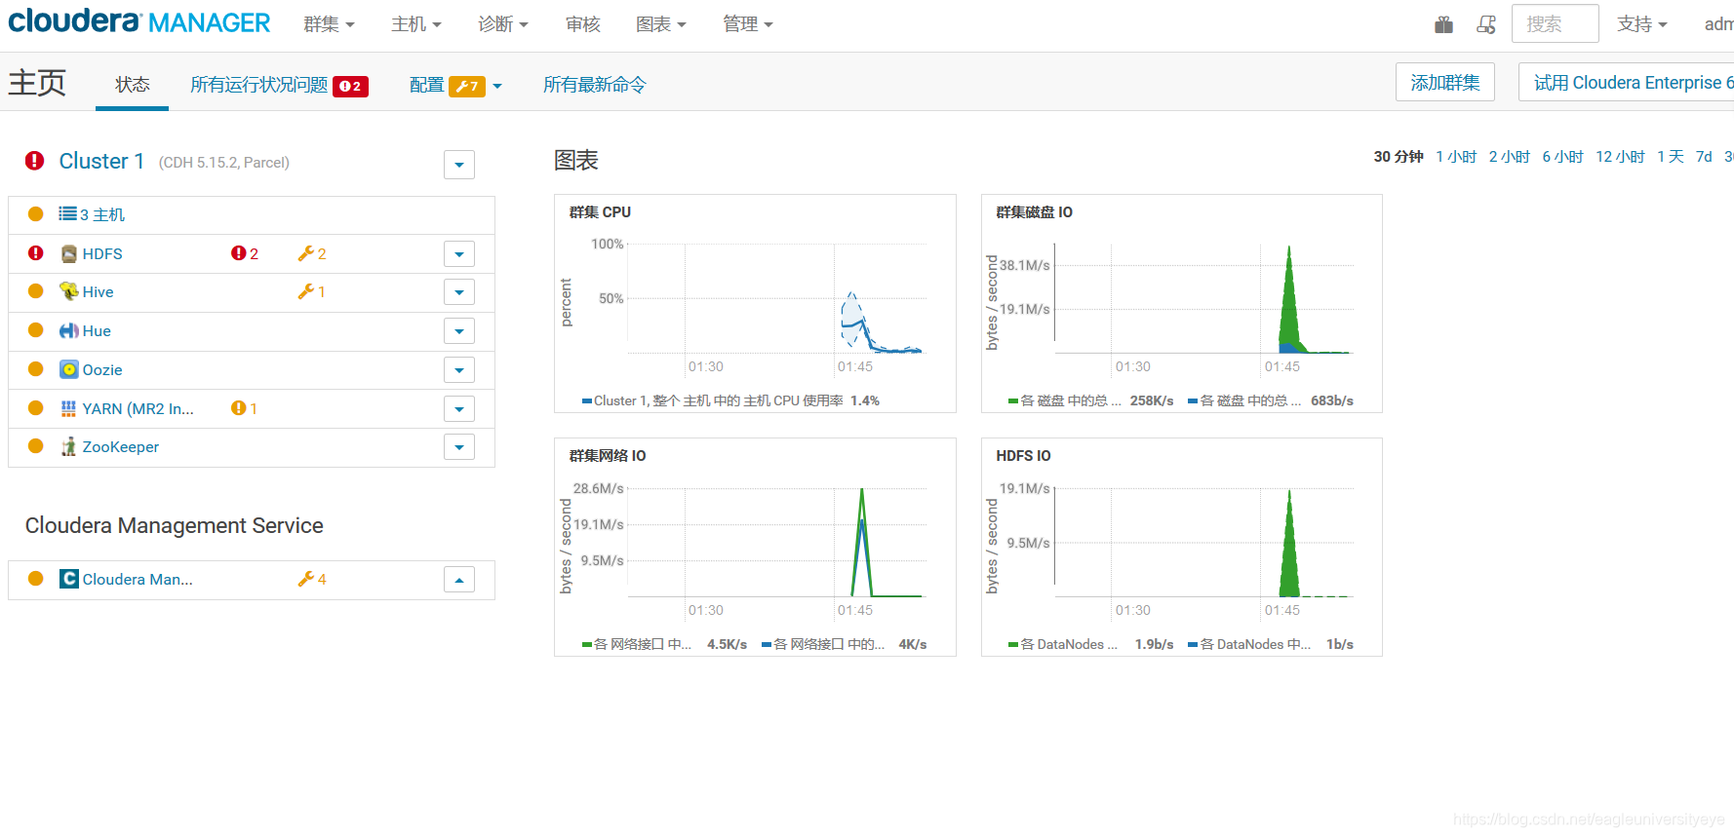Open the Cluster 1 link

click(101, 161)
